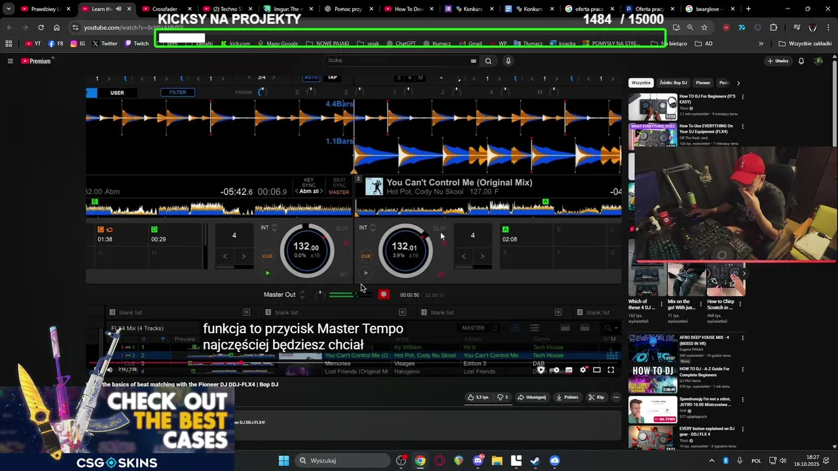Mute the video player volume

coord(109,370)
